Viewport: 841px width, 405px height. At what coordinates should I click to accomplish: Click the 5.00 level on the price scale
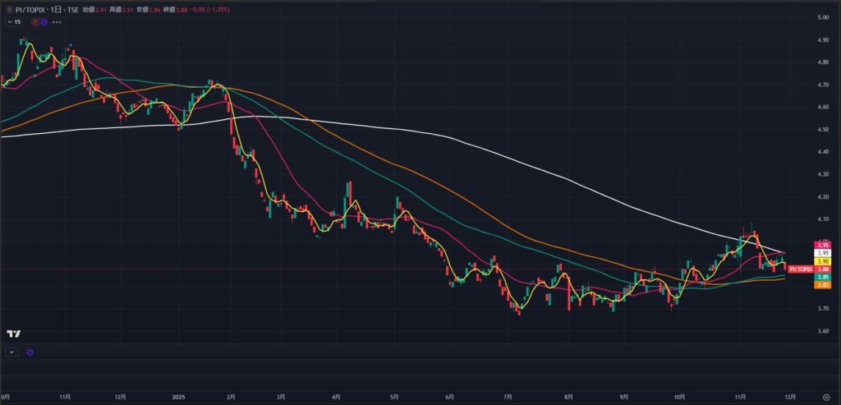pos(823,17)
